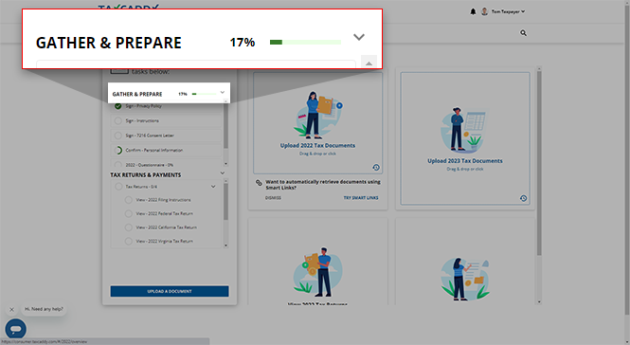Viewport: 630px width, 345px height.
Task: Click the 17% Gather & Prepare progress bar
Action: (x=204, y=94)
